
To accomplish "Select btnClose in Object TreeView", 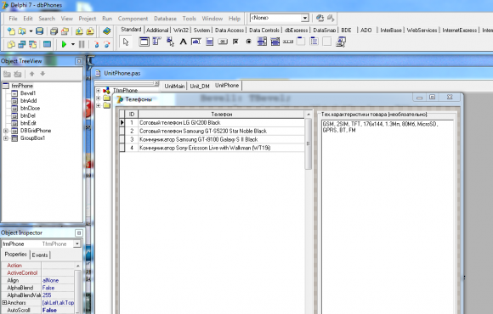I will (31, 108).
